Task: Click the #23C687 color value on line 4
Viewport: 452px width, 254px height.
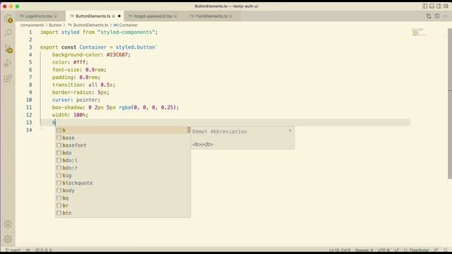Action: click(x=117, y=55)
